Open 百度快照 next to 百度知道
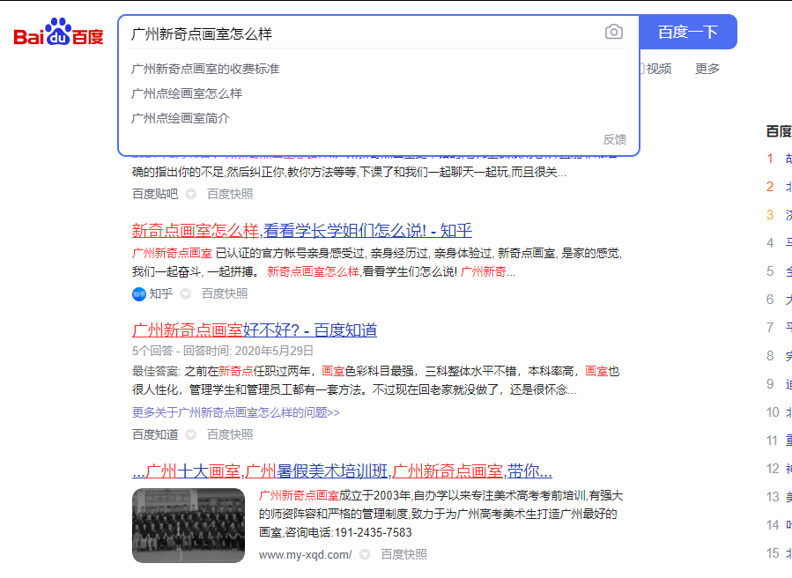 click(x=230, y=434)
